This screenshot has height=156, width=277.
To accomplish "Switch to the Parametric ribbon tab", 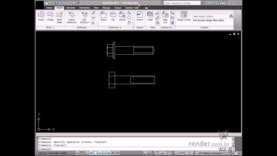I will pyautogui.click(x=84, y=8).
